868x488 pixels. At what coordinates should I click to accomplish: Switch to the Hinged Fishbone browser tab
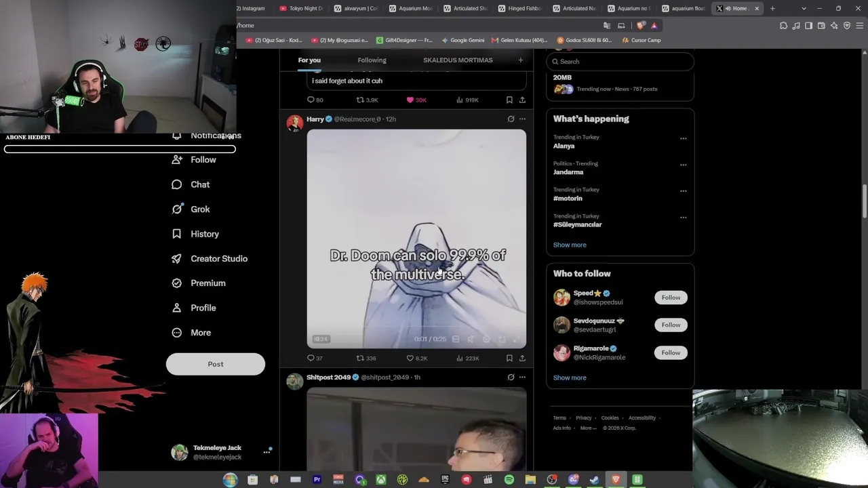coord(520,8)
